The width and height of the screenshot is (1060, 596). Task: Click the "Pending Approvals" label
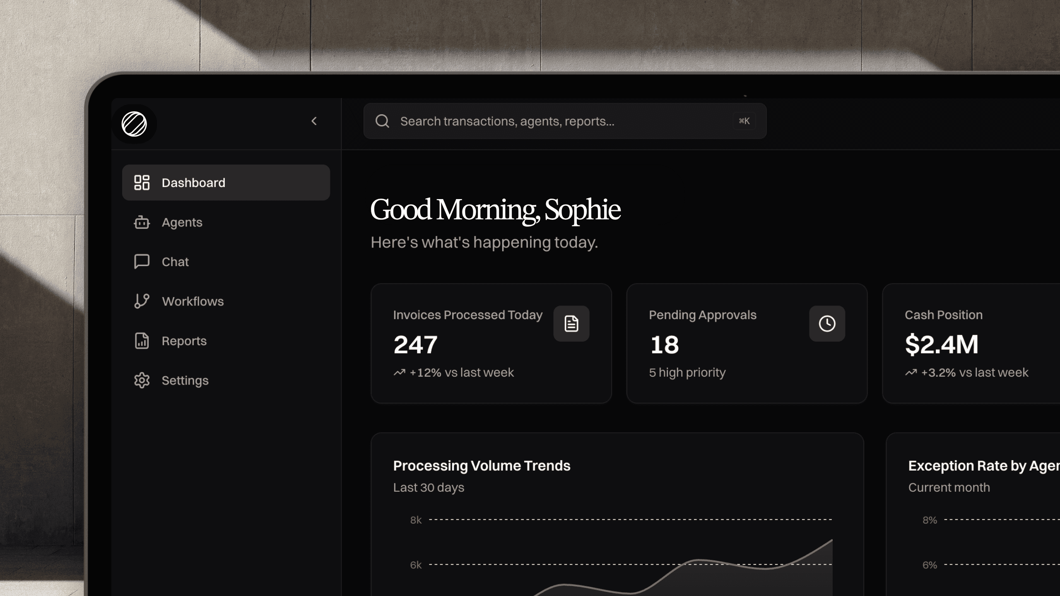[x=703, y=315]
